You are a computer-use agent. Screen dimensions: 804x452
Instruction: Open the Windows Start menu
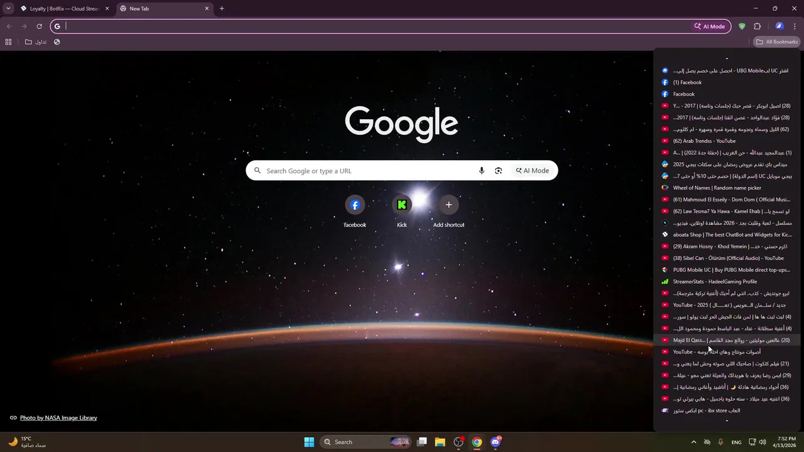pos(309,442)
